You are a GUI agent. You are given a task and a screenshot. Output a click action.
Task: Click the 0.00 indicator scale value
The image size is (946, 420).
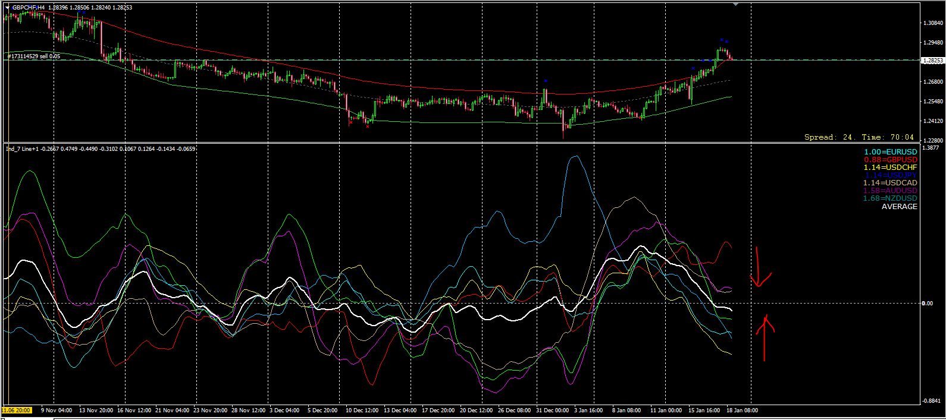928,304
